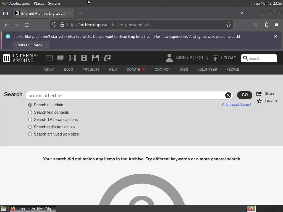Open a new tab with the plus icon
This screenshot has height=212, width=283.
click(80, 13)
